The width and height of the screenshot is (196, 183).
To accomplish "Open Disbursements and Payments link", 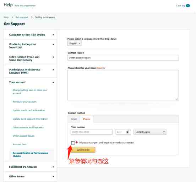I will pos(28,127).
